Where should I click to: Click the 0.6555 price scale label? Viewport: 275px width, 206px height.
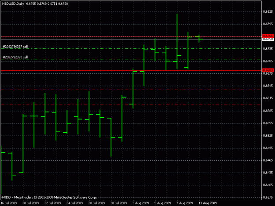click(268, 123)
